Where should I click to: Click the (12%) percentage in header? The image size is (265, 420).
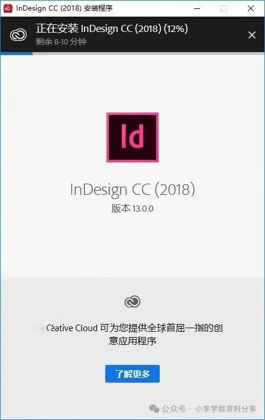tap(176, 28)
